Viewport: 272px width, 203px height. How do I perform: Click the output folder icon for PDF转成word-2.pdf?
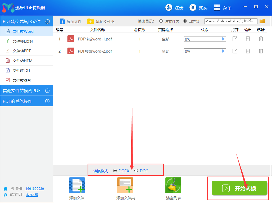248,51
